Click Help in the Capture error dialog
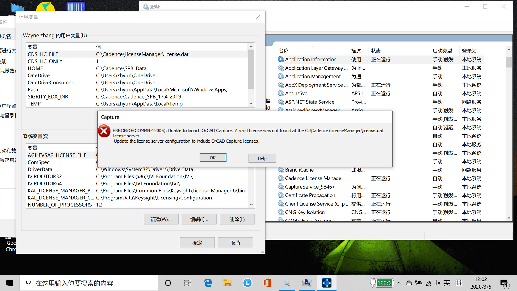This screenshot has width=517, height=291. 262,158
